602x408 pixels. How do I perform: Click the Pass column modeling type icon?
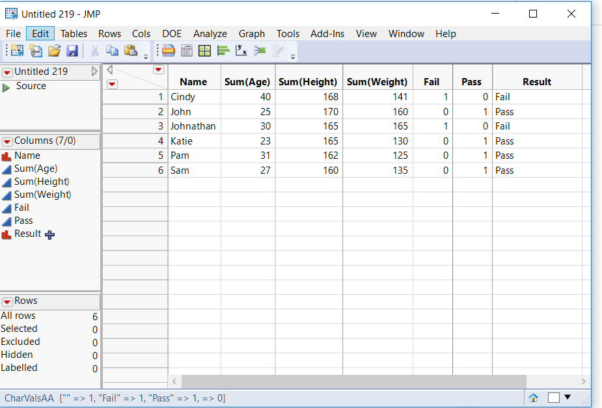click(7, 221)
